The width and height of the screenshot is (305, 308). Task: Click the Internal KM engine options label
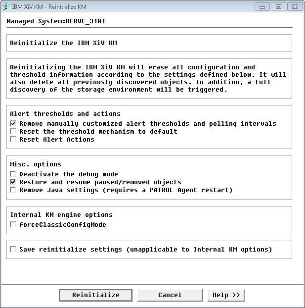61,215
